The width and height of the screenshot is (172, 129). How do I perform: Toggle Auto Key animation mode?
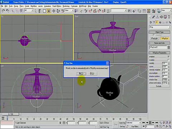[x=122, y=123]
